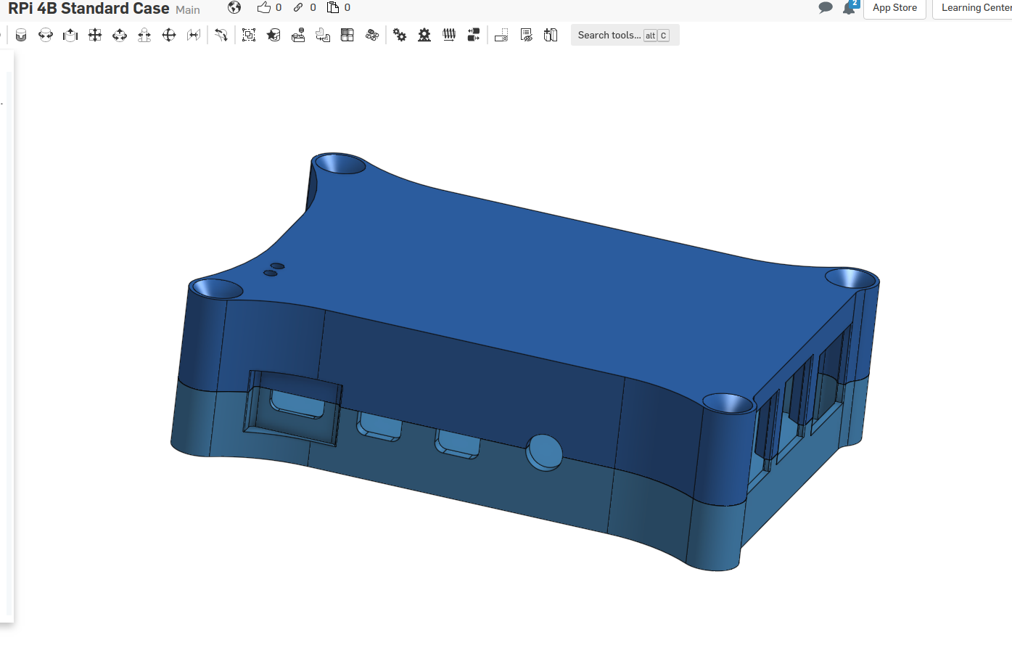Click the star-and-cylinder toolbar icon

click(273, 35)
